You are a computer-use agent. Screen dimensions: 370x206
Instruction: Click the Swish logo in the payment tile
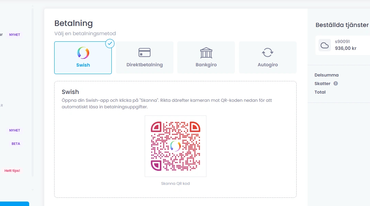83,53
